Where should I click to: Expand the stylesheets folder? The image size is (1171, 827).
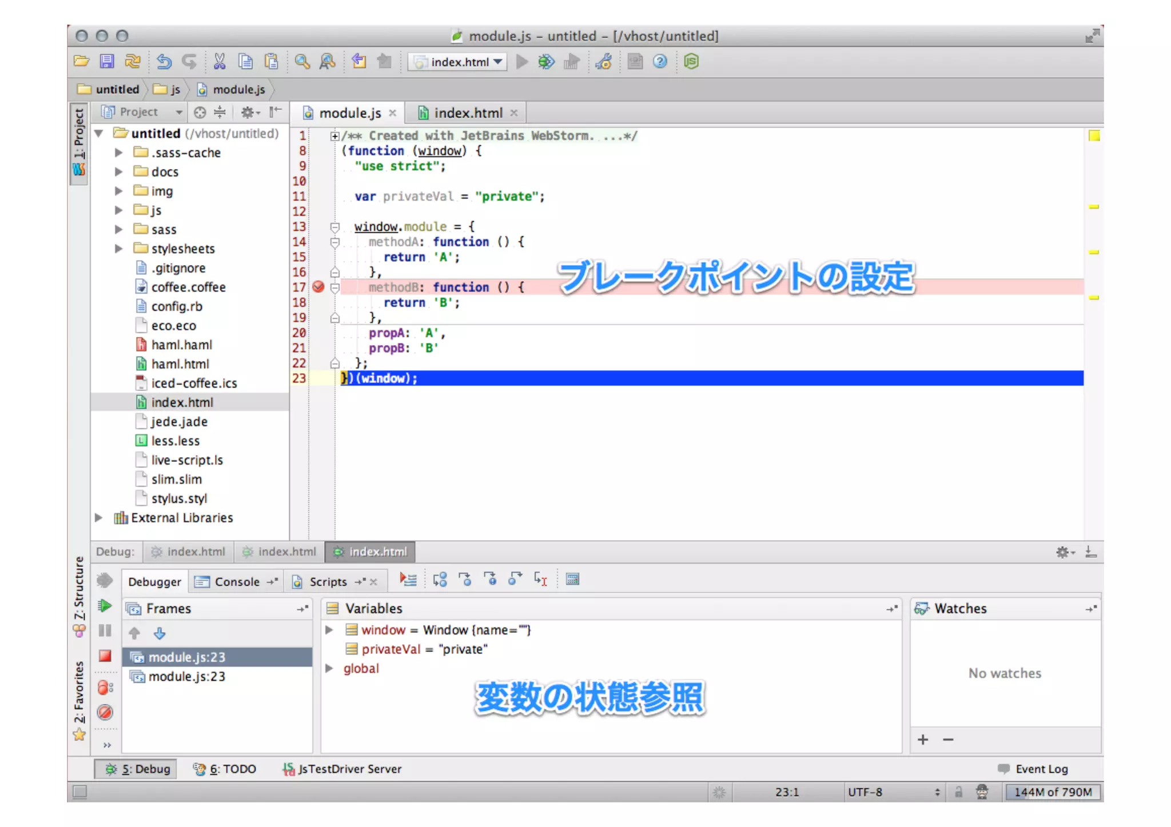118,249
